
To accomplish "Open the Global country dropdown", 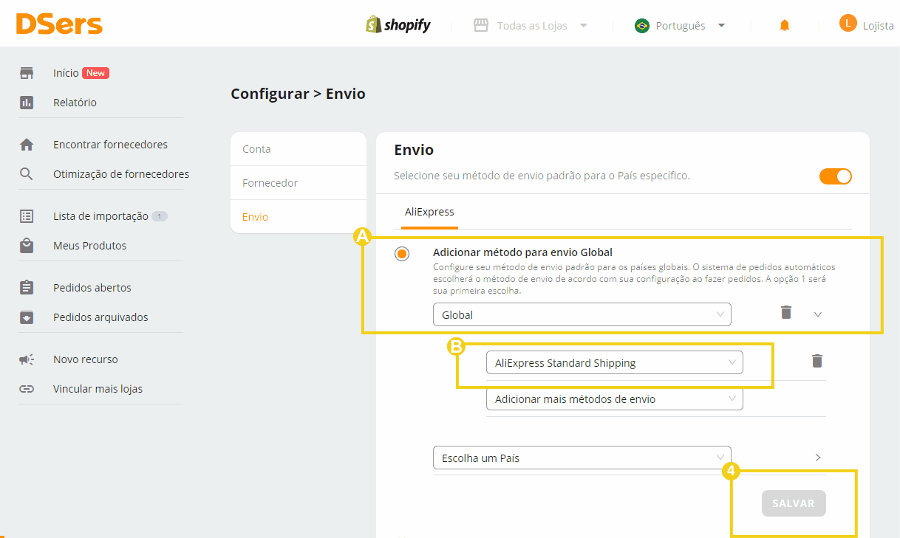I will point(582,314).
